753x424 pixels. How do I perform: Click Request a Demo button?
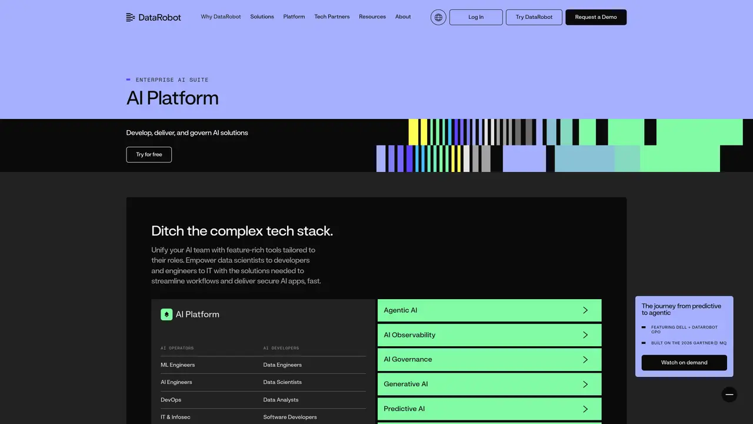point(596,17)
